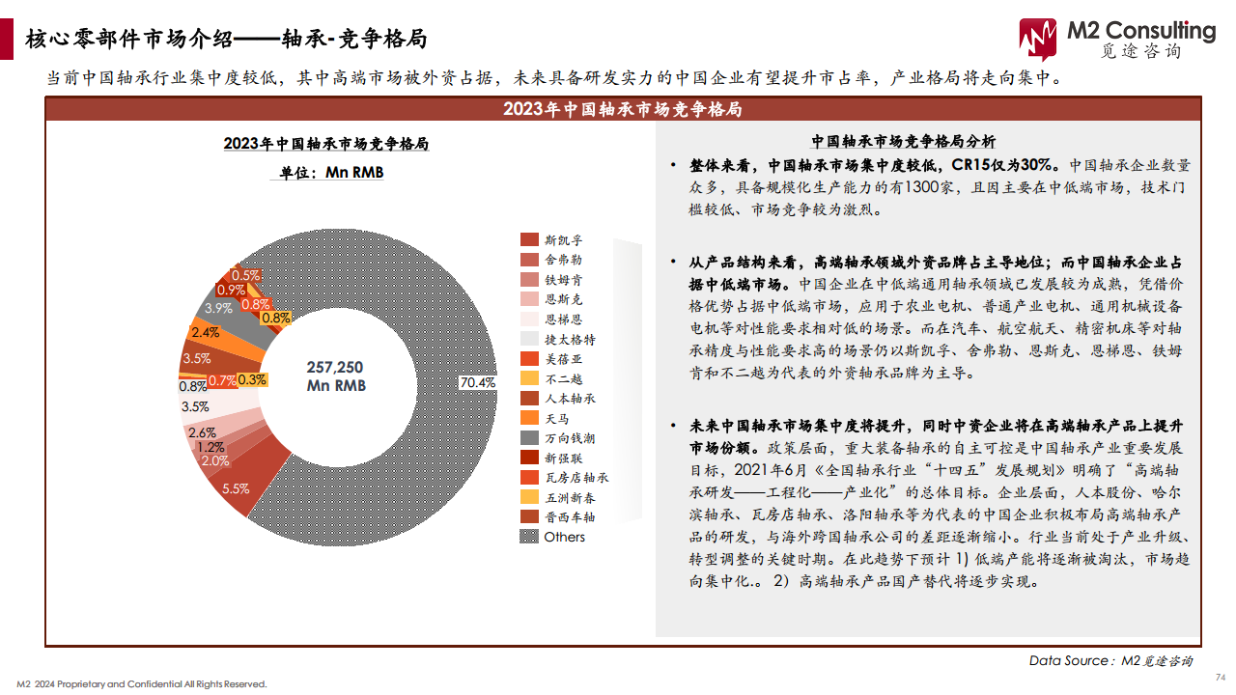Viewport: 1236px width, 695px height.
Task: Select the 2.4% data label
Action: (205, 333)
